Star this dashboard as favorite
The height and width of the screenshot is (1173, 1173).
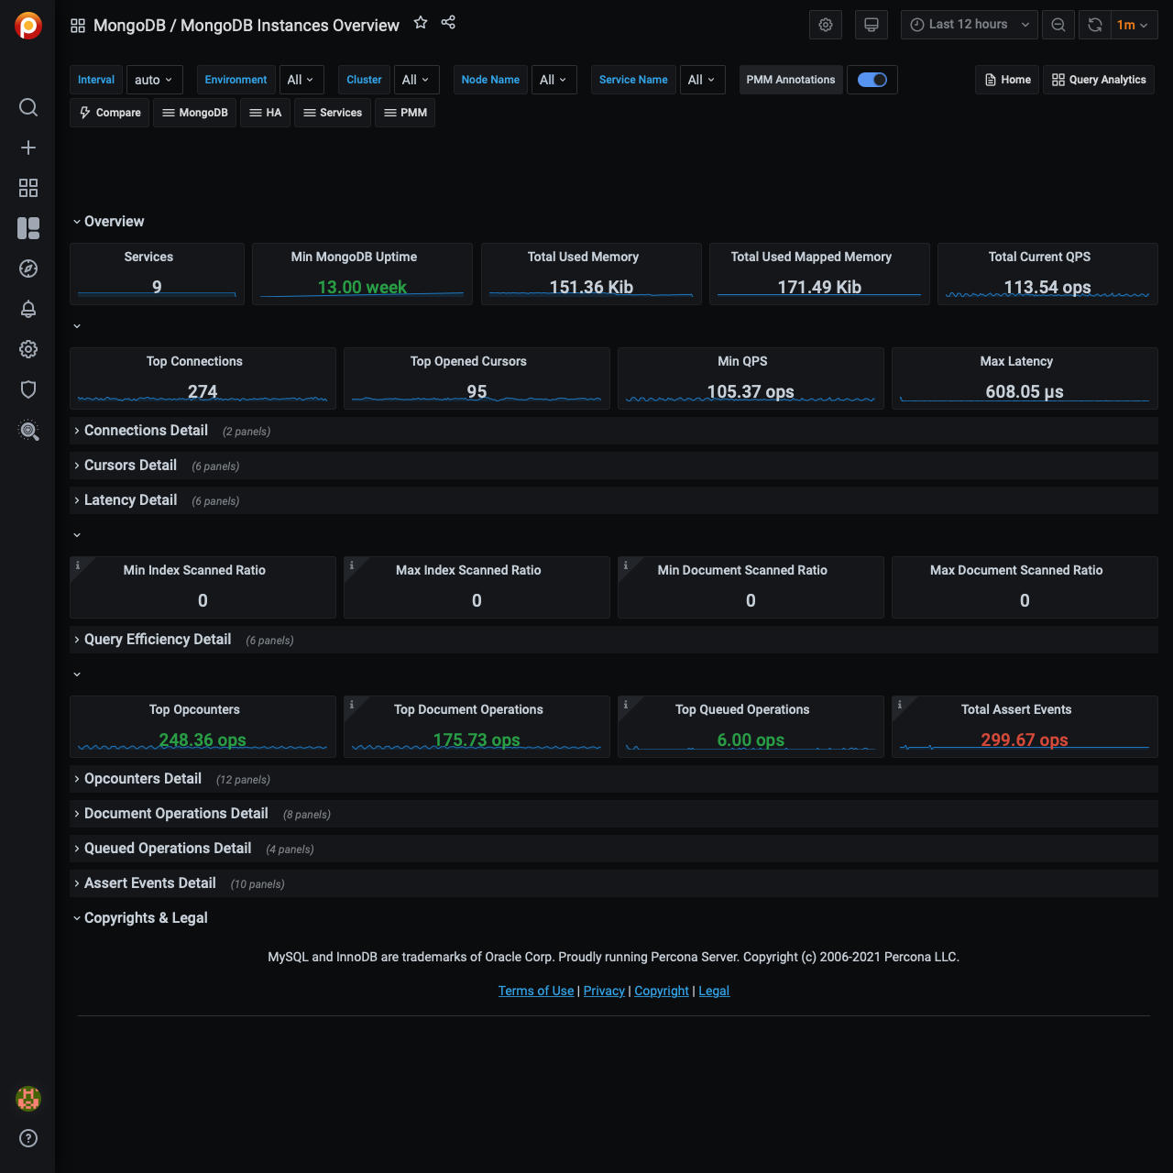[421, 23]
